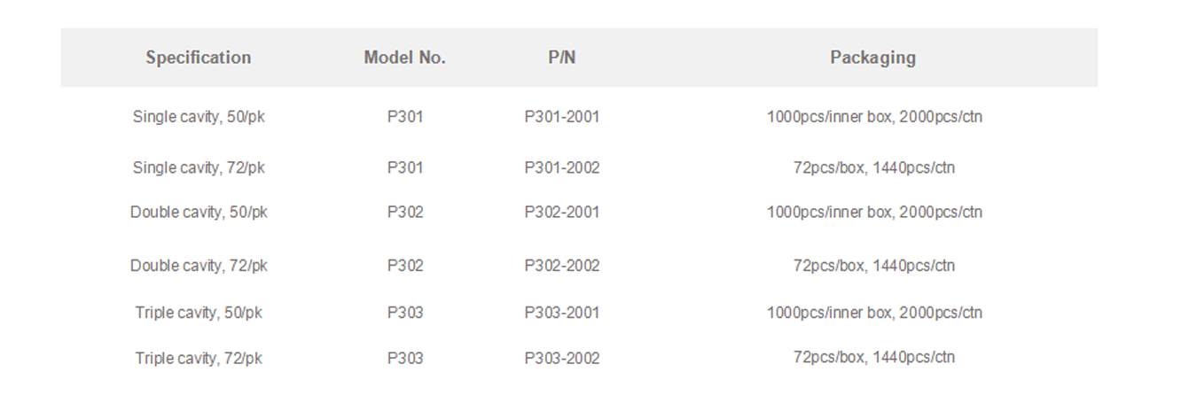Click the Packaging column header

point(873,58)
